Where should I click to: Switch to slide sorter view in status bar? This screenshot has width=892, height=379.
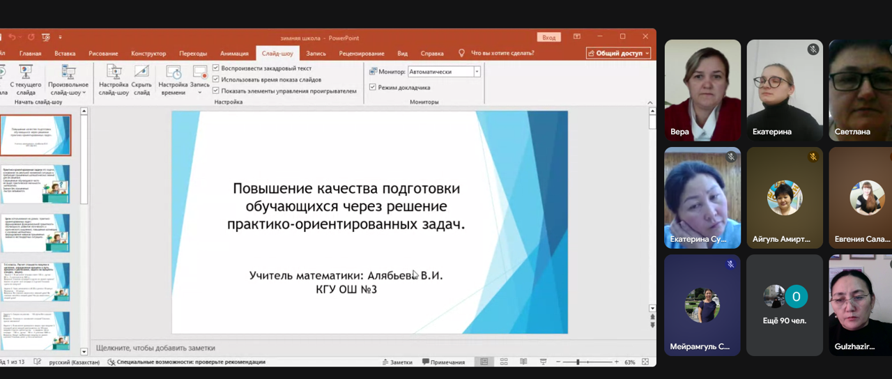pyautogui.click(x=505, y=362)
